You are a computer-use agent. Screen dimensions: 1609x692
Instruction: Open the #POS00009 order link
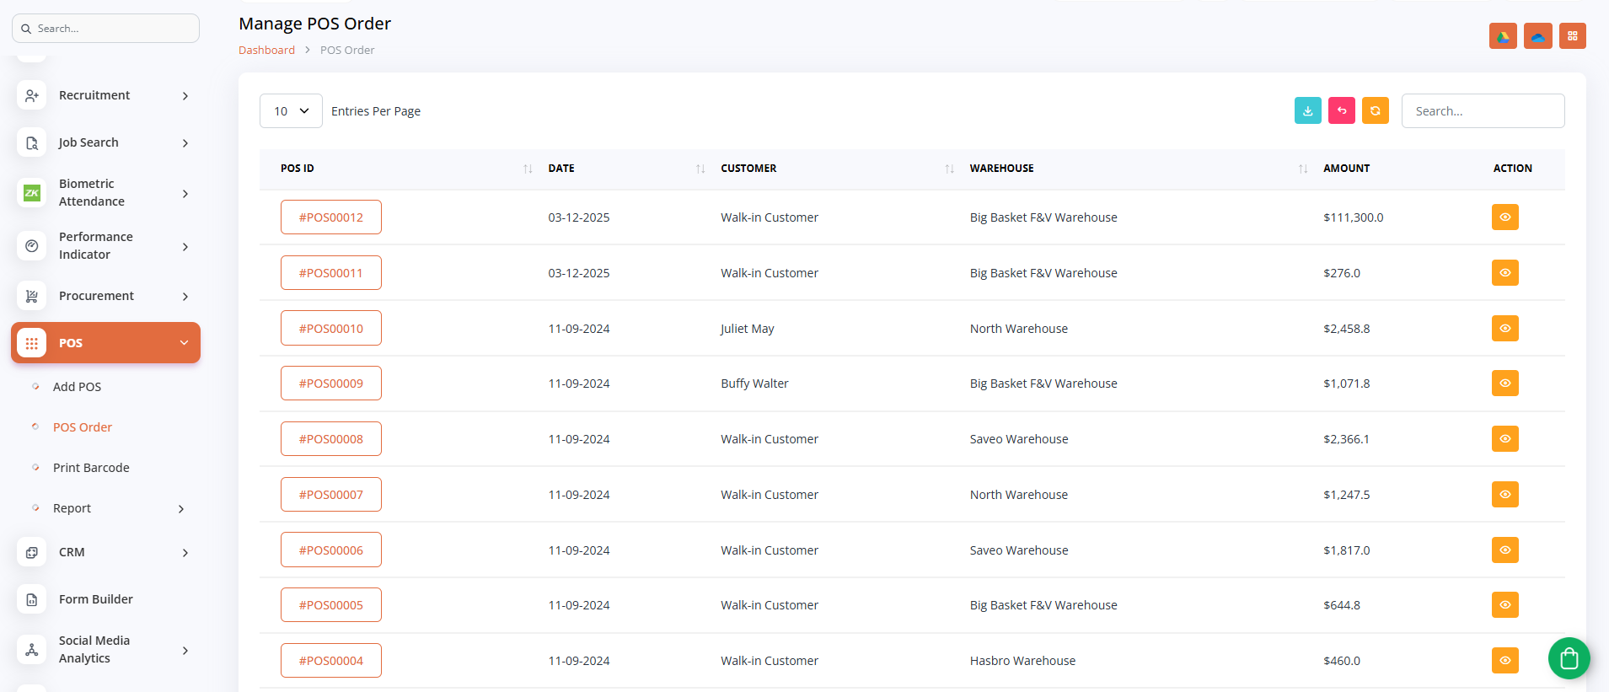pos(330,384)
